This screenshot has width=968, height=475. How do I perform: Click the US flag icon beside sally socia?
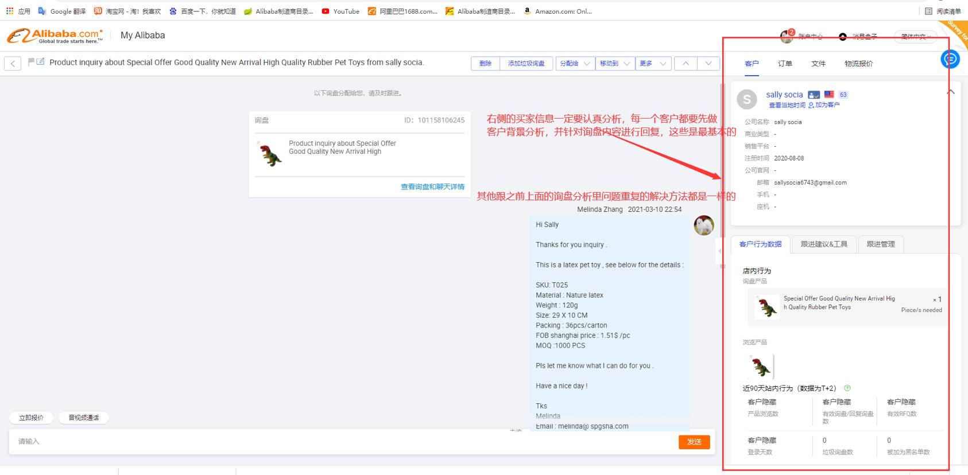[829, 94]
